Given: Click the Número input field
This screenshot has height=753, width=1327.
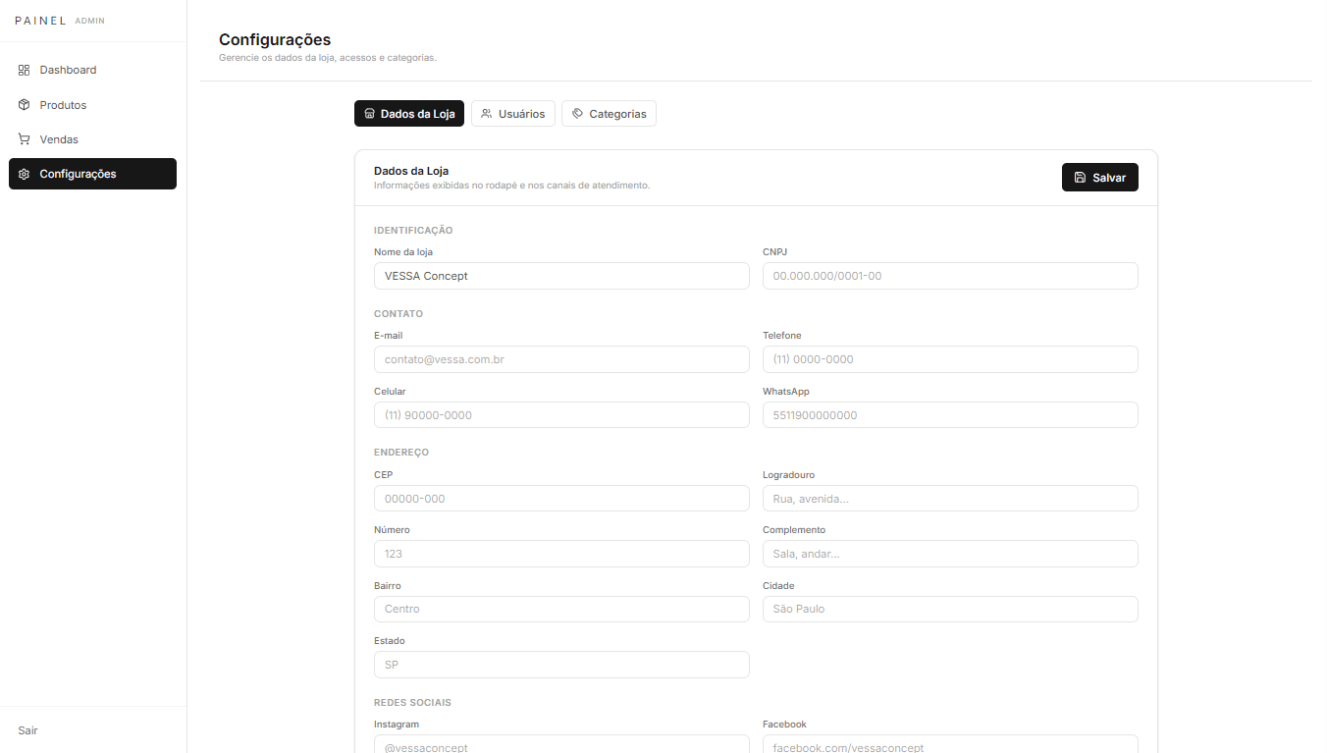Looking at the screenshot, I should [561, 554].
